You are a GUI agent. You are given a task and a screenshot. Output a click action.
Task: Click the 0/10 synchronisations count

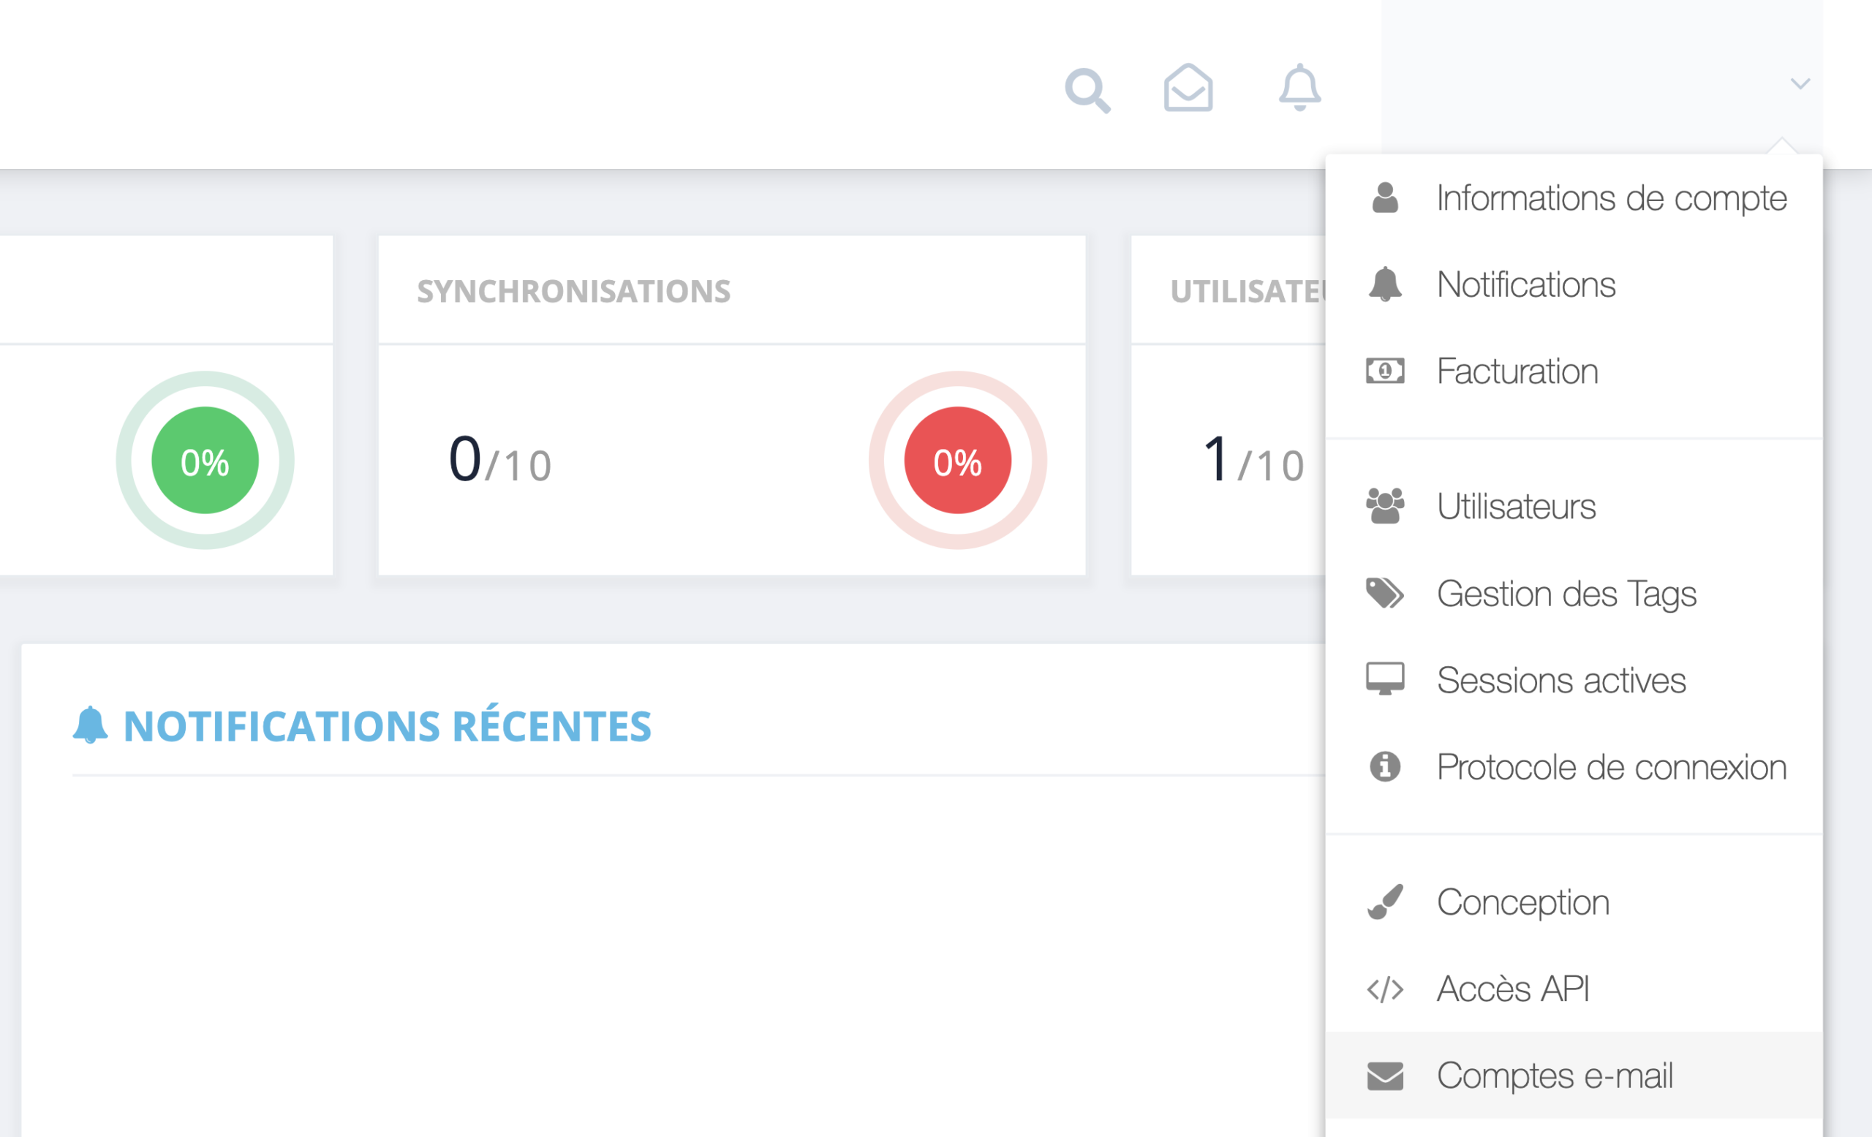(500, 459)
